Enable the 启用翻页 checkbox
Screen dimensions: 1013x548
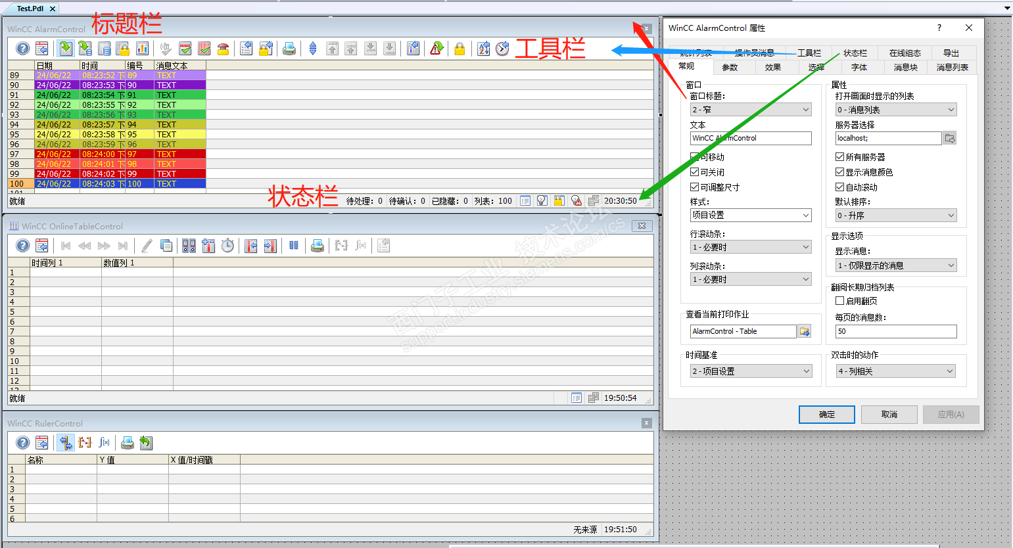pos(840,301)
